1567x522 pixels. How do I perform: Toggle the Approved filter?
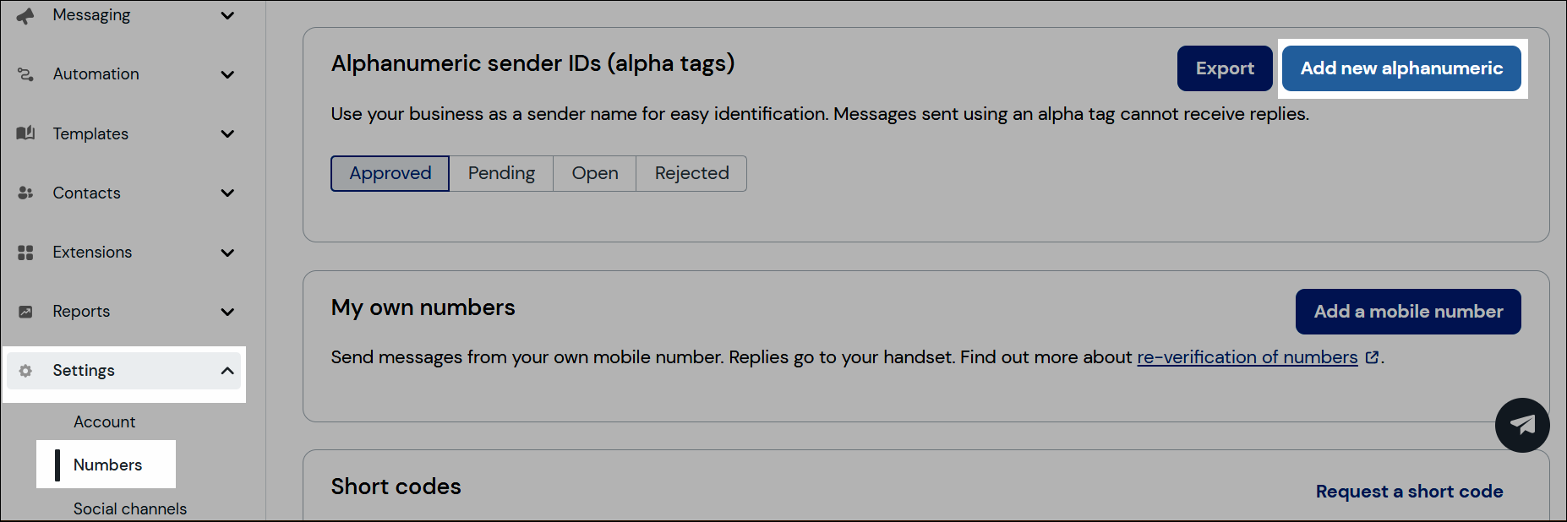pyautogui.click(x=390, y=173)
